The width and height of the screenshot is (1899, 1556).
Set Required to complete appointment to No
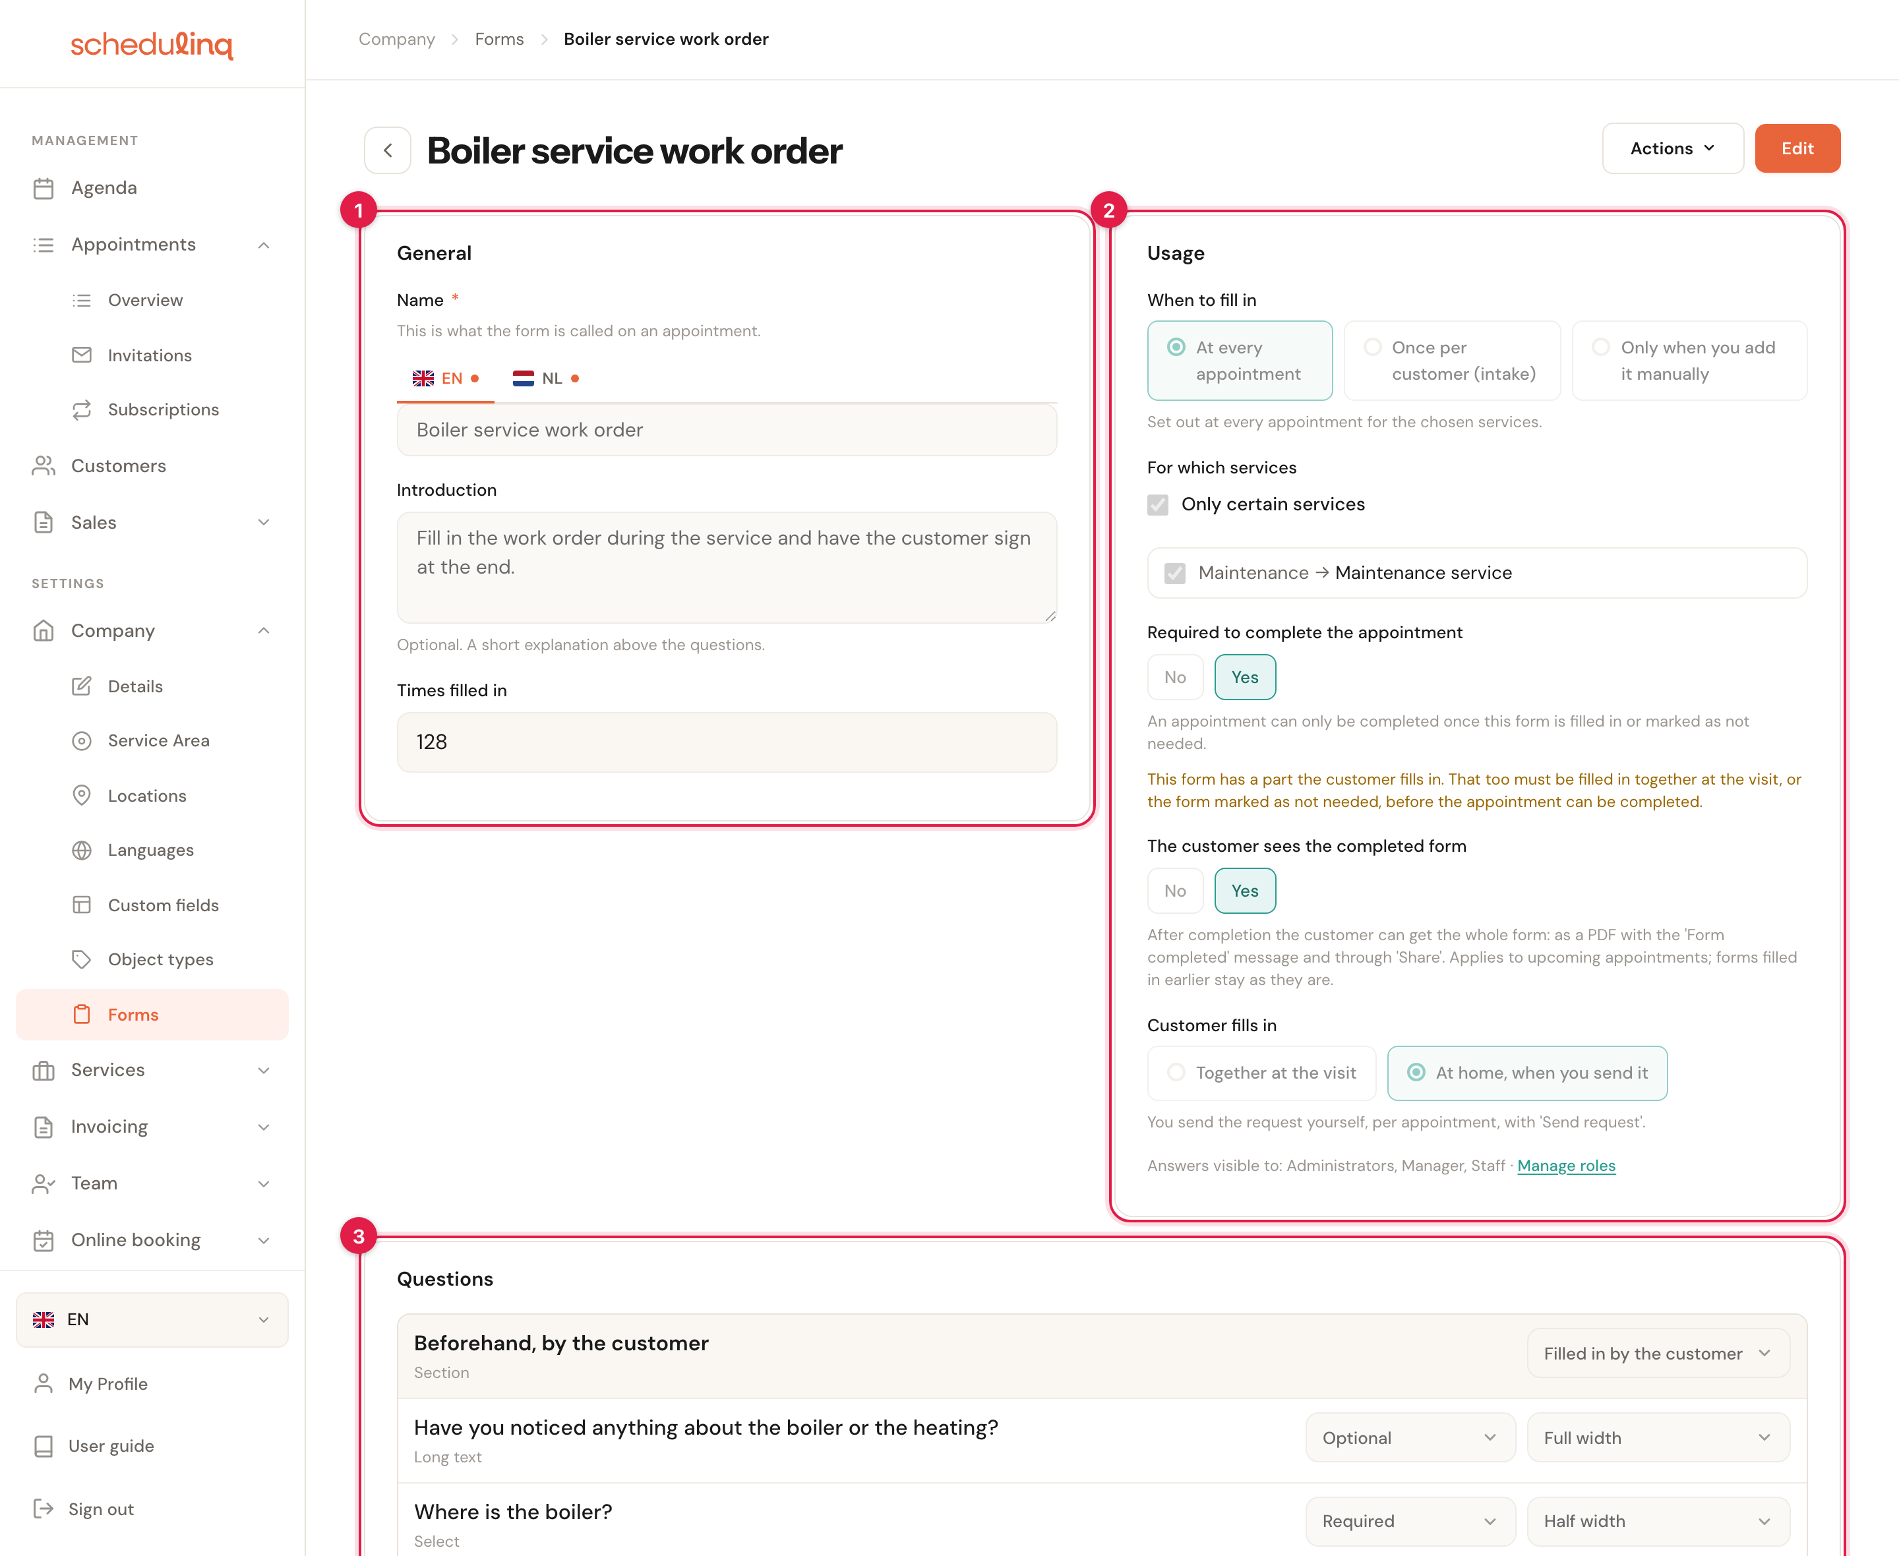(1175, 678)
